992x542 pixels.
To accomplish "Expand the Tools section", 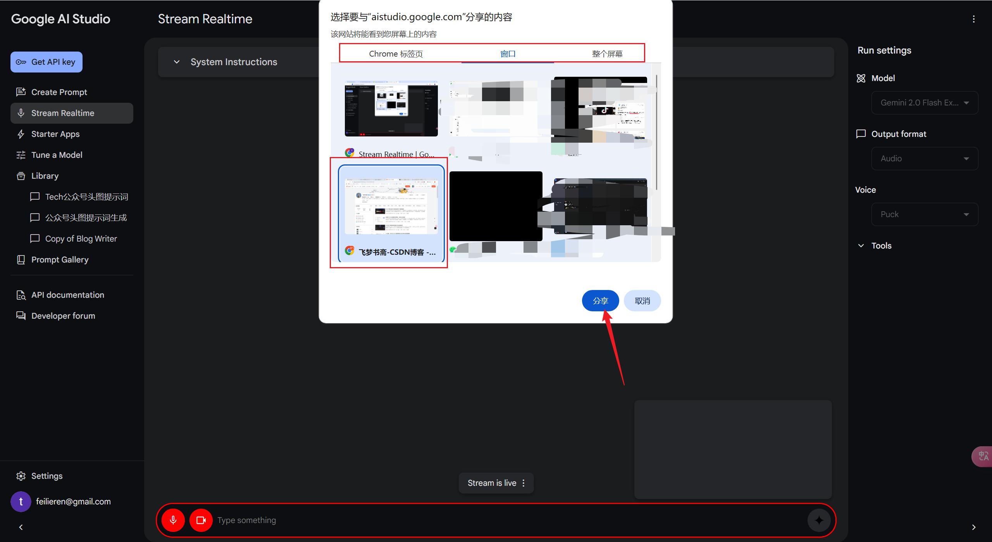I will coord(881,246).
